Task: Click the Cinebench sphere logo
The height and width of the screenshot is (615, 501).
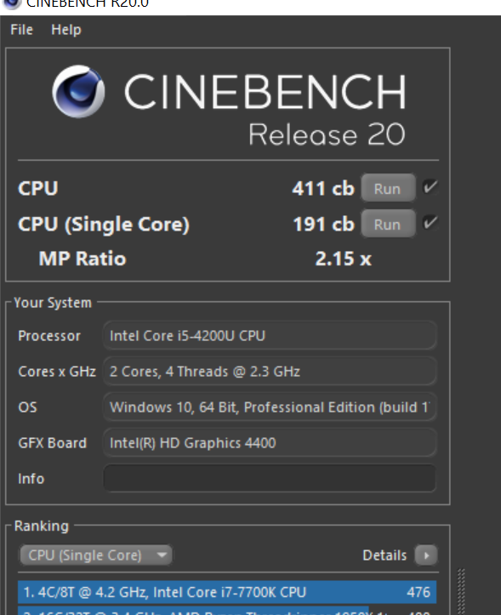Action: (x=78, y=91)
